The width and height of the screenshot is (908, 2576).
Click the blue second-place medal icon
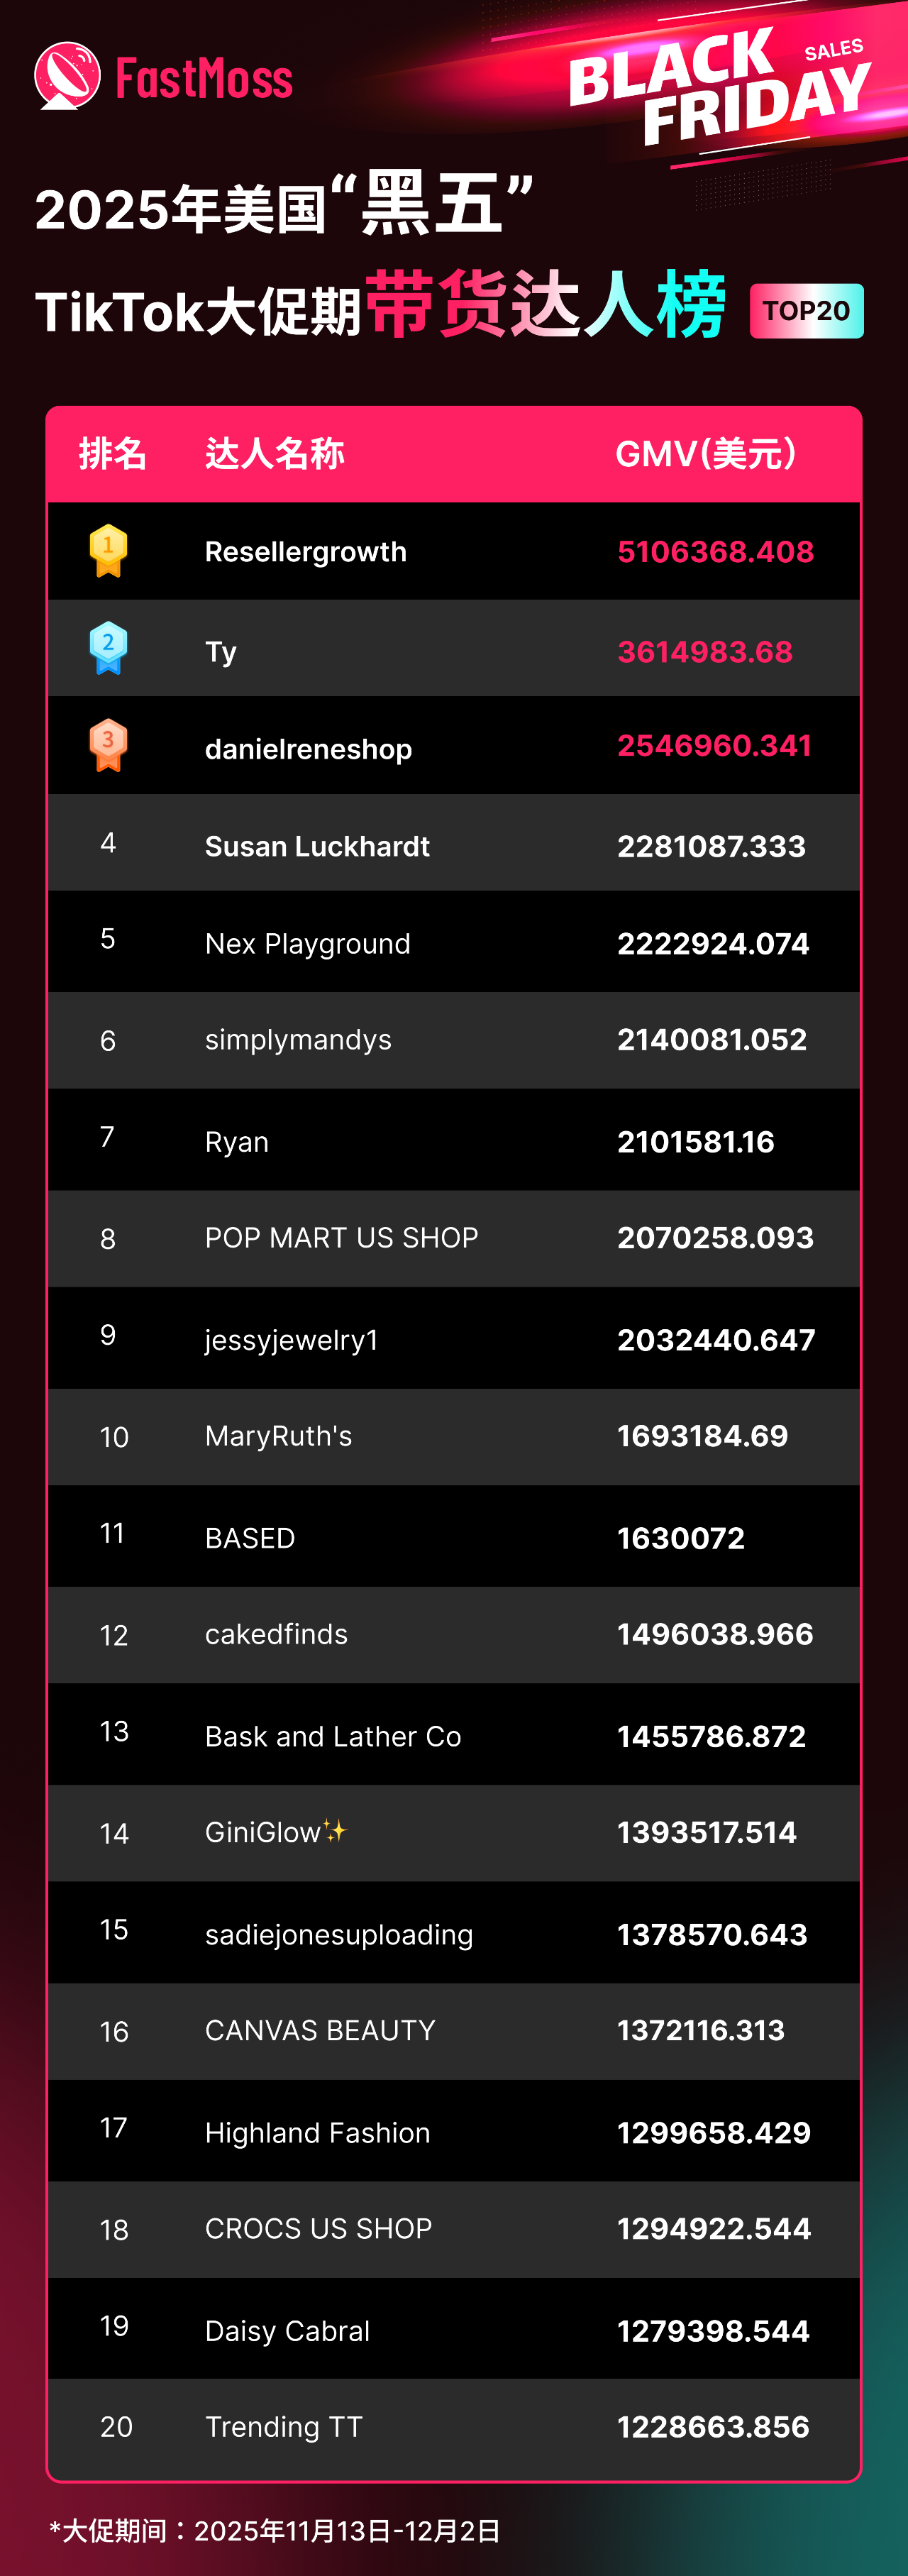[108, 648]
